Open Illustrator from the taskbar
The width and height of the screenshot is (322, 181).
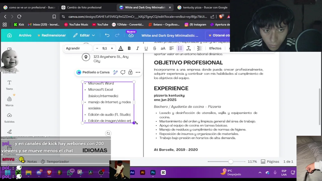click(x=143, y=172)
